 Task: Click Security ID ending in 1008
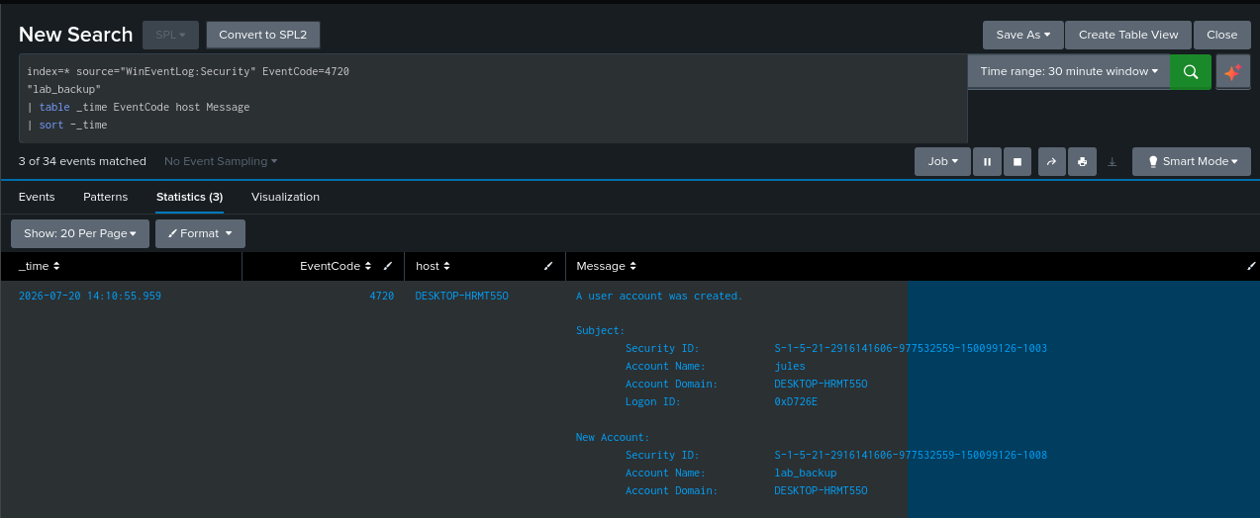pyautogui.click(x=911, y=455)
